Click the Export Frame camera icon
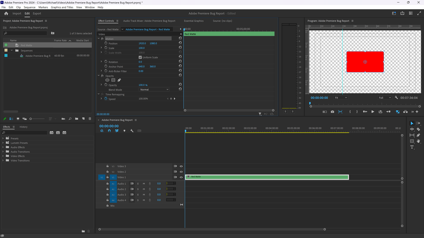Screen dimensions: 424x238 click(332, 112)
